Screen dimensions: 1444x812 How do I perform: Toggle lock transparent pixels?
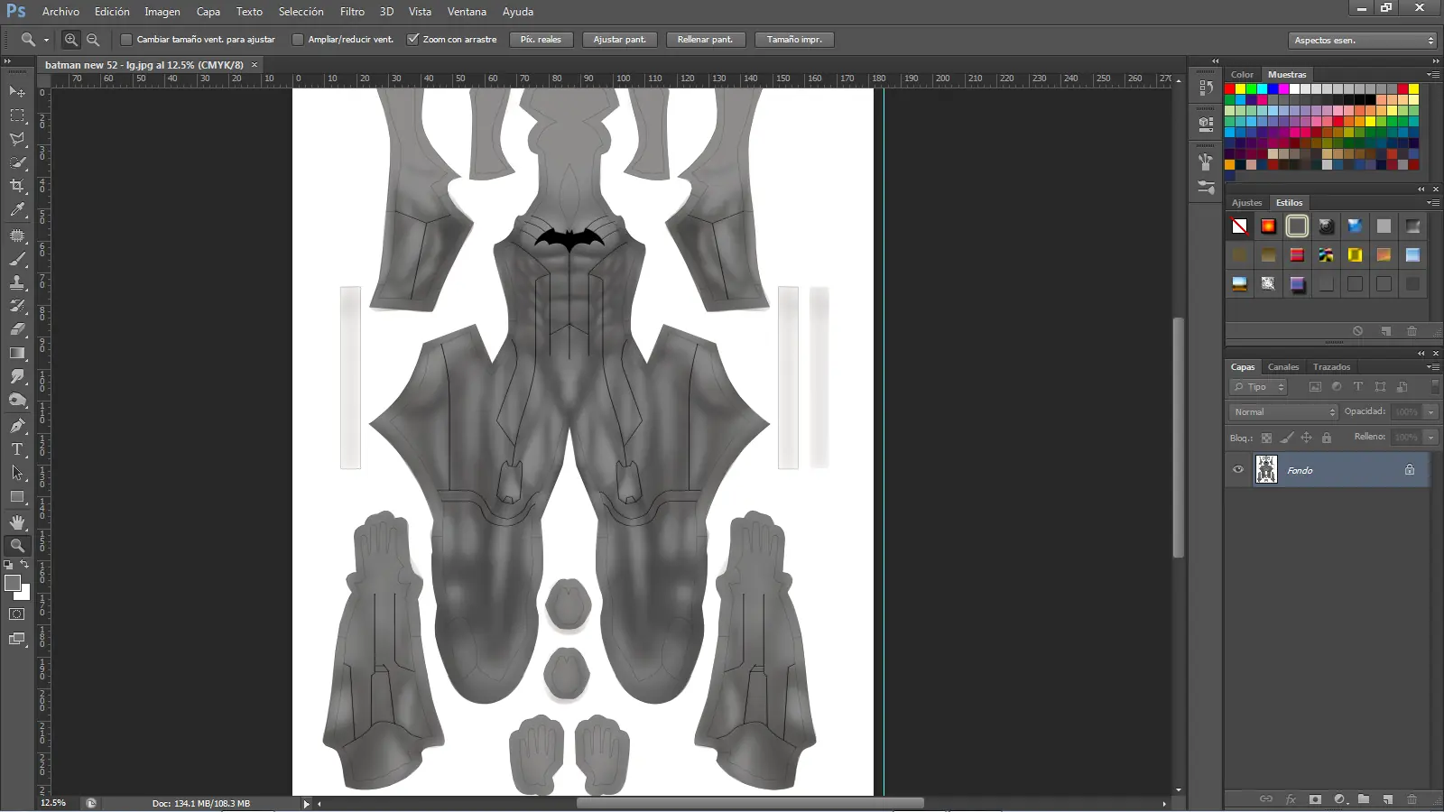(x=1266, y=438)
